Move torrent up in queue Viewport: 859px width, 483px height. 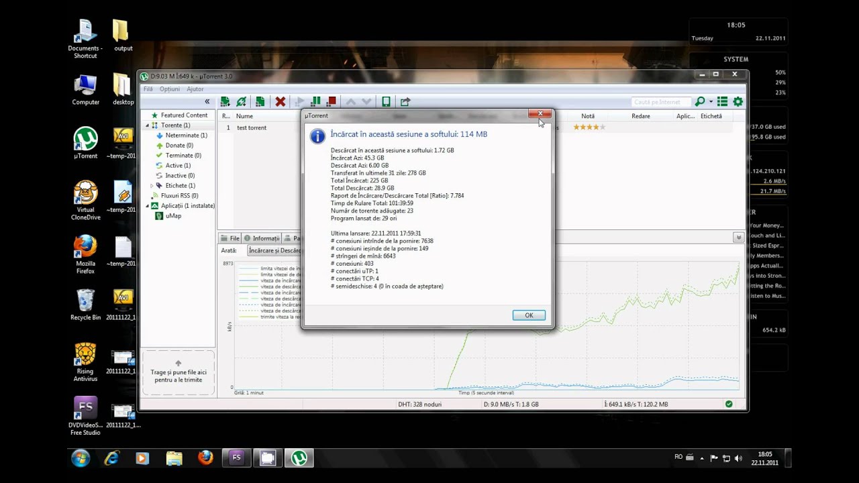(x=350, y=102)
